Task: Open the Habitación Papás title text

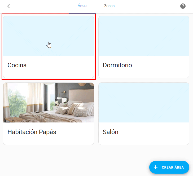Action: pyautogui.click(x=32, y=132)
